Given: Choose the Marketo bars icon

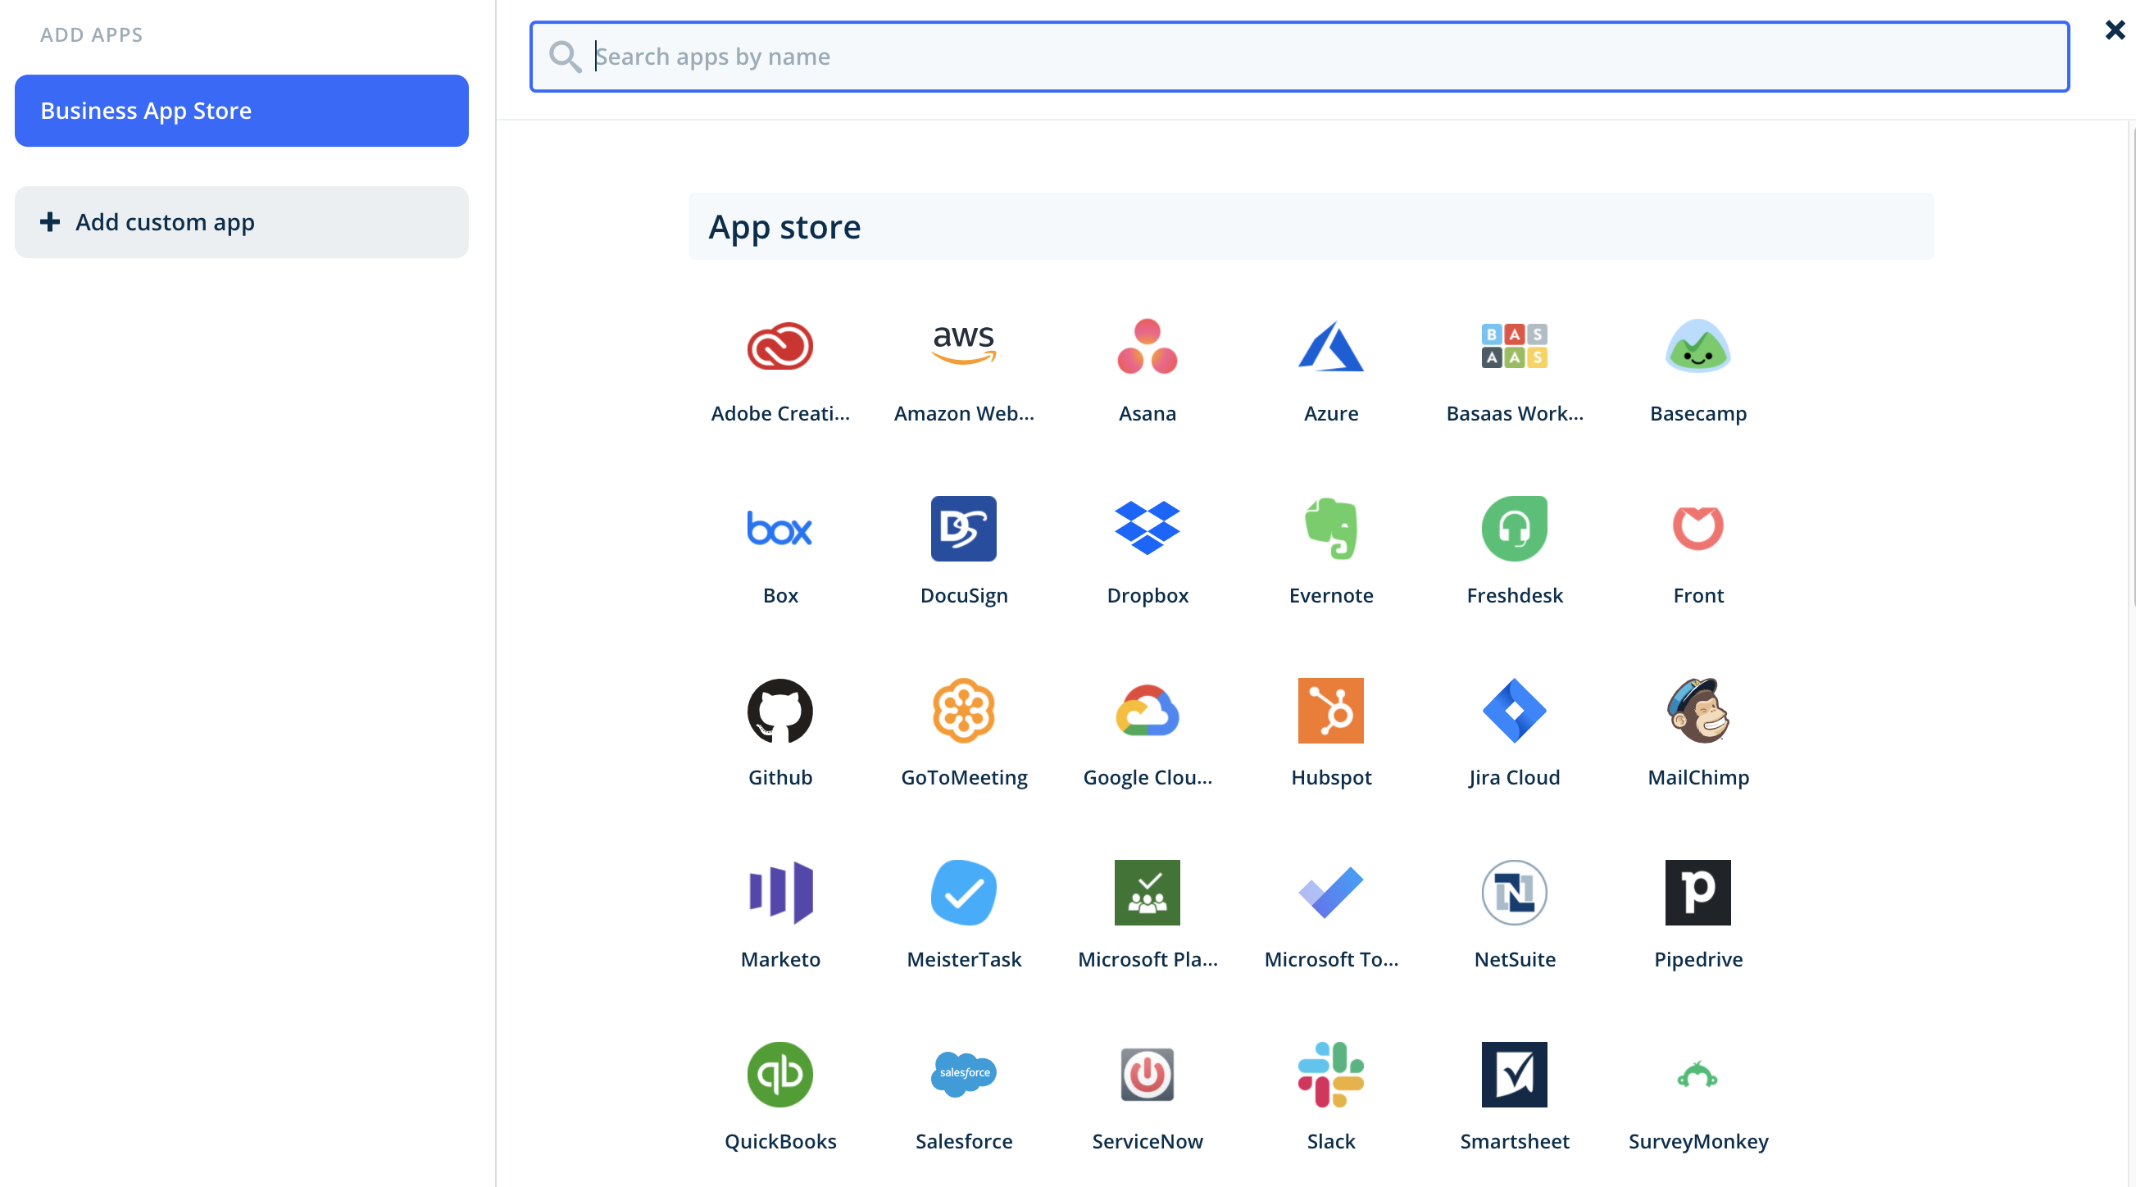Looking at the screenshot, I should coord(779,893).
